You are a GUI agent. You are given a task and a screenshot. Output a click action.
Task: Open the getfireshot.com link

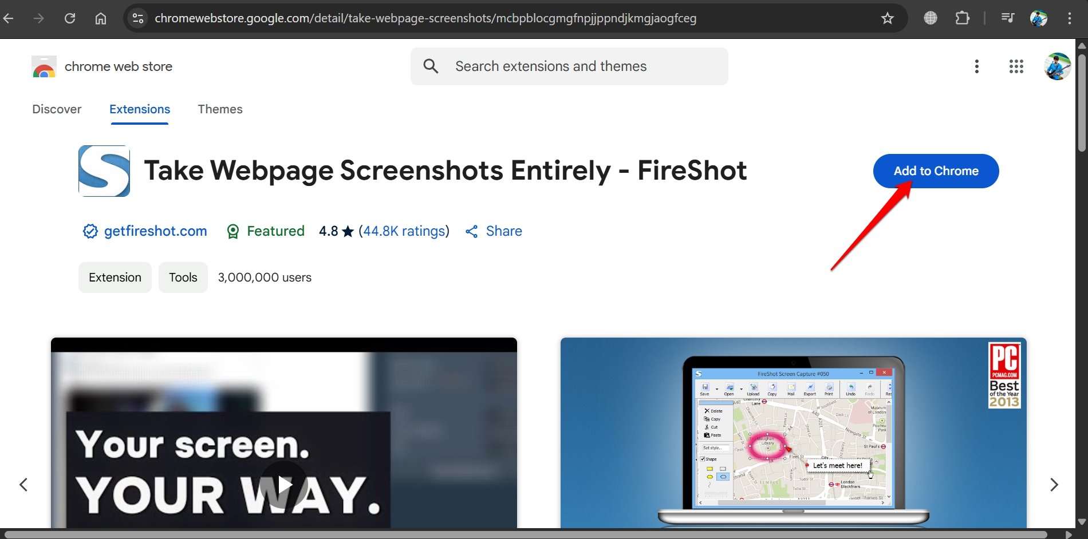[x=155, y=231]
